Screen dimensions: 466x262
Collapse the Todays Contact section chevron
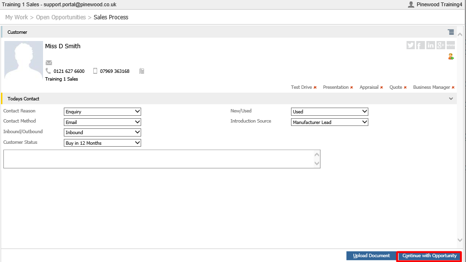451,99
